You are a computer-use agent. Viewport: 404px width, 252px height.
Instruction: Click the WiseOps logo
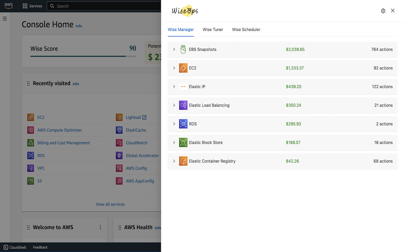pos(185,11)
